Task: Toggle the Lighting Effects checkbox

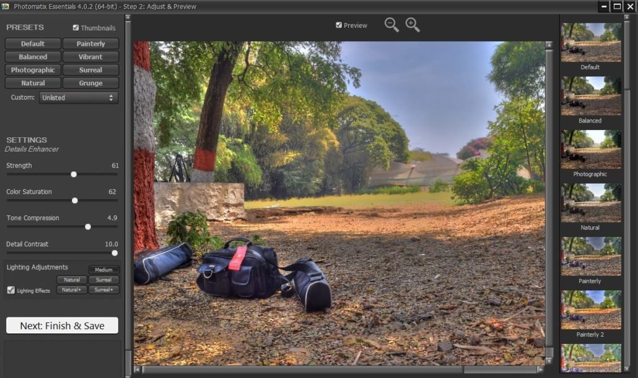Action: click(x=11, y=290)
